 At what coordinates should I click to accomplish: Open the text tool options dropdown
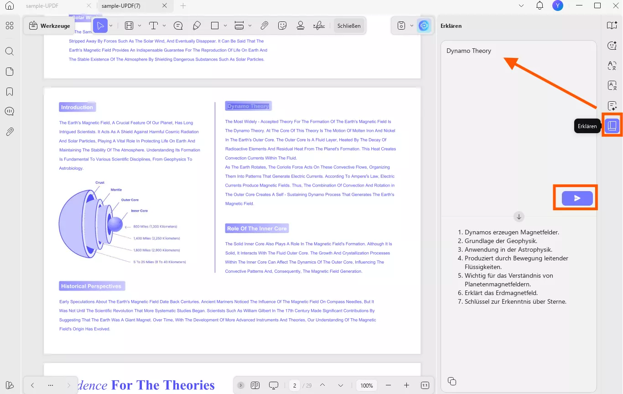point(164,26)
